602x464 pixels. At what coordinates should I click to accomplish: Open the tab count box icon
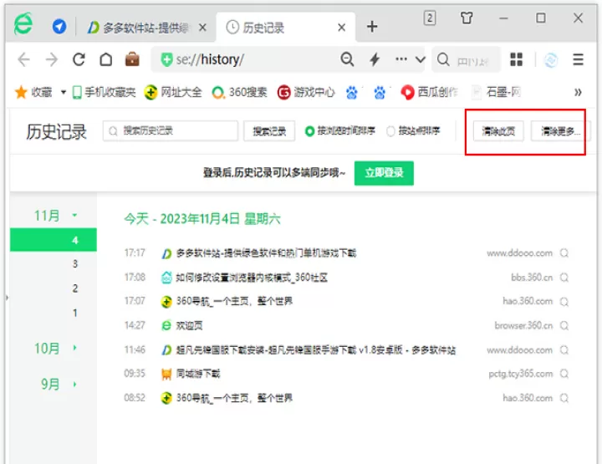[430, 18]
